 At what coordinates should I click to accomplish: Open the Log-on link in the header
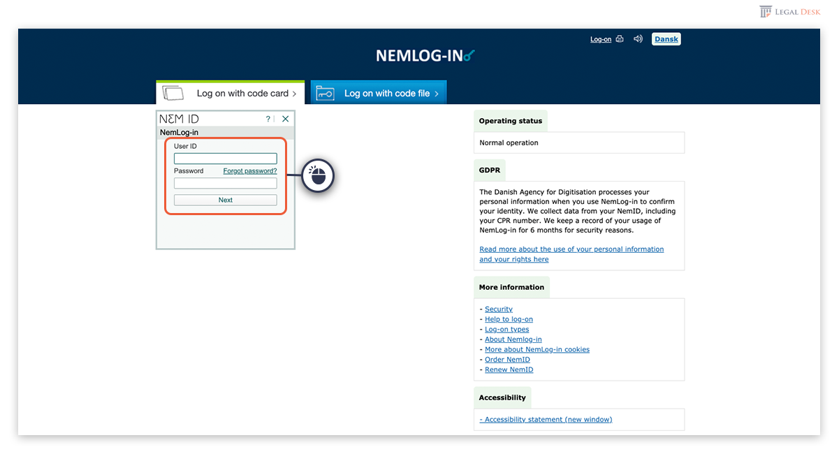click(x=601, y=39)
